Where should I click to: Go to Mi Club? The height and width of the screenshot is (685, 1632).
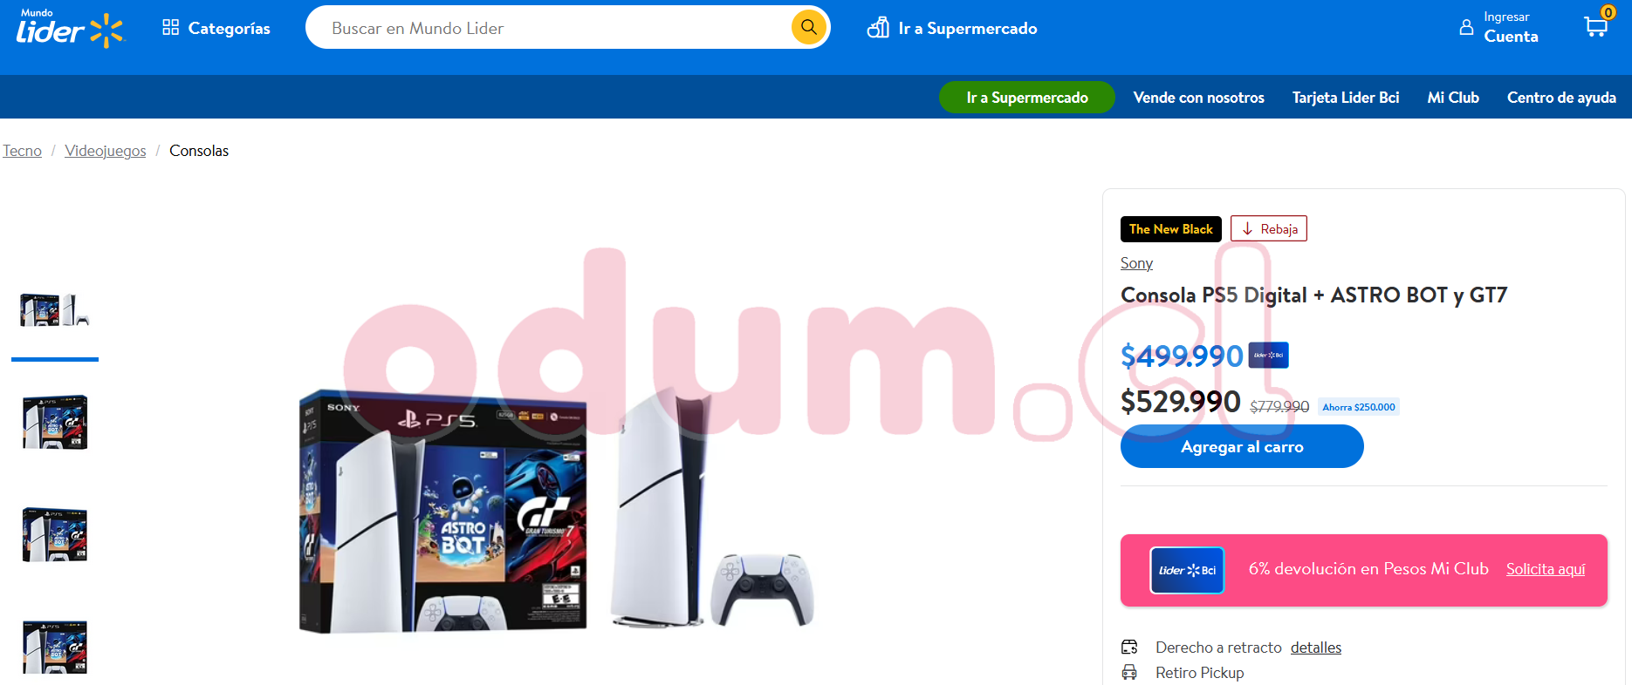click(1453, 98)
